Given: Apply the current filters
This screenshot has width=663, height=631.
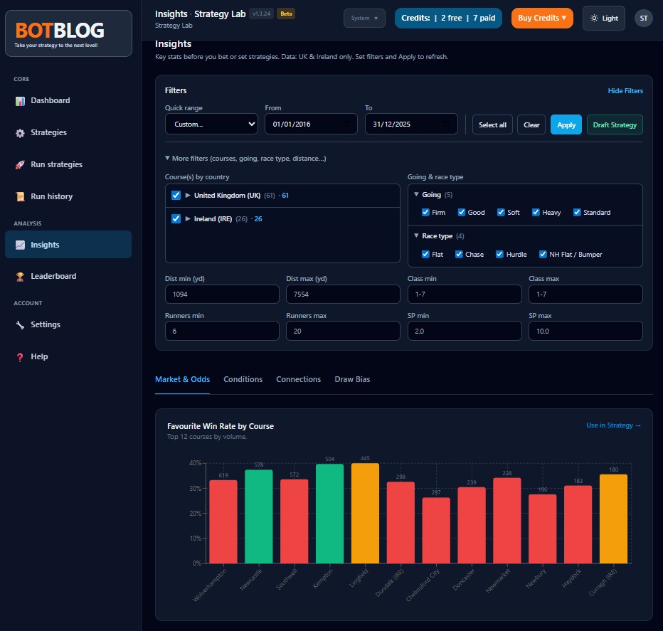Looking at the screenshot, I should click(566, 124).
